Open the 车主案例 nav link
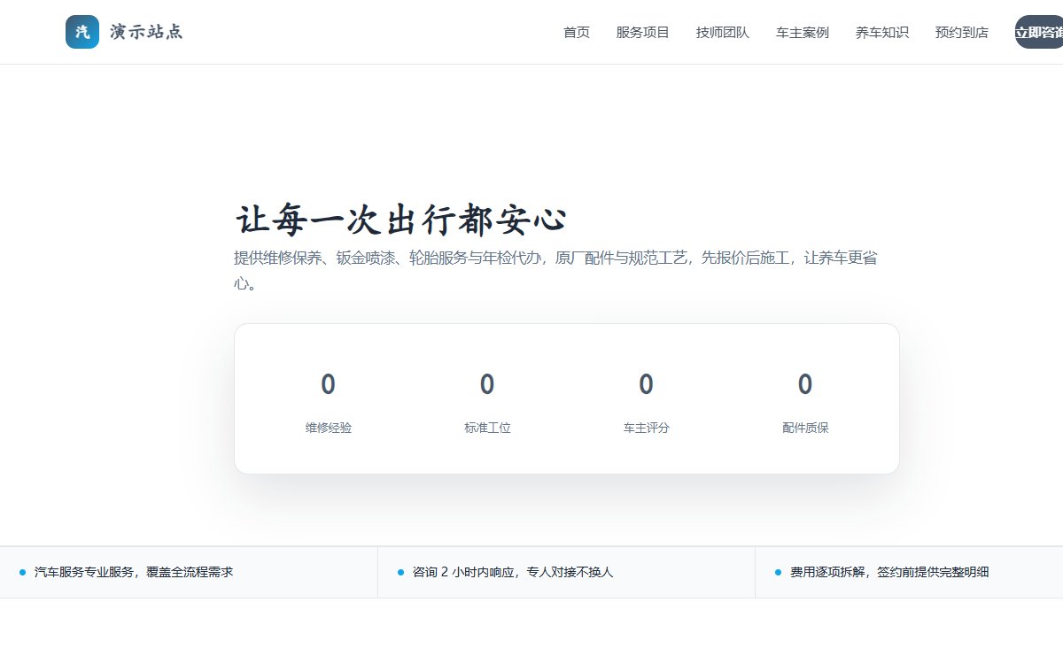 click(803, 33)
